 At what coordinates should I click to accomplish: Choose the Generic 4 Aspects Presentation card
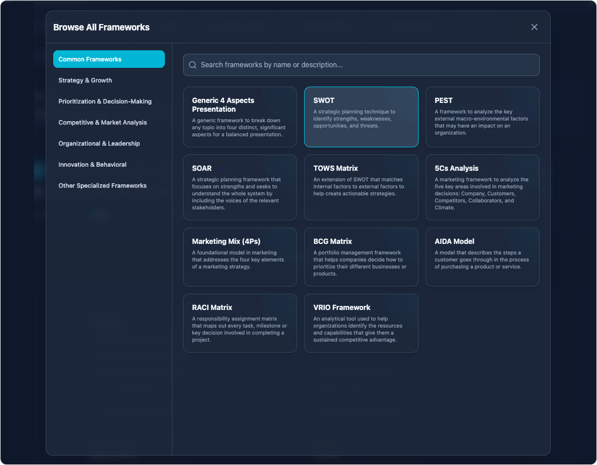pyautogui.click(x=240, y=117)
